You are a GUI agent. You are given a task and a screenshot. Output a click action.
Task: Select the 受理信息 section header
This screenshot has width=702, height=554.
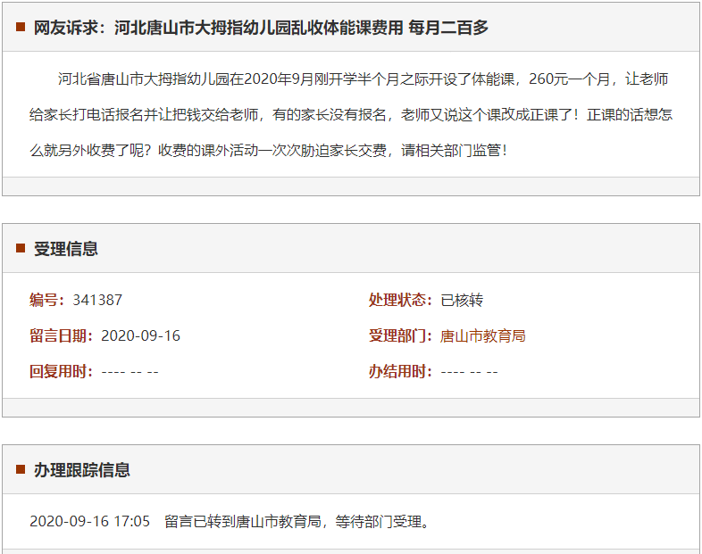66,249
